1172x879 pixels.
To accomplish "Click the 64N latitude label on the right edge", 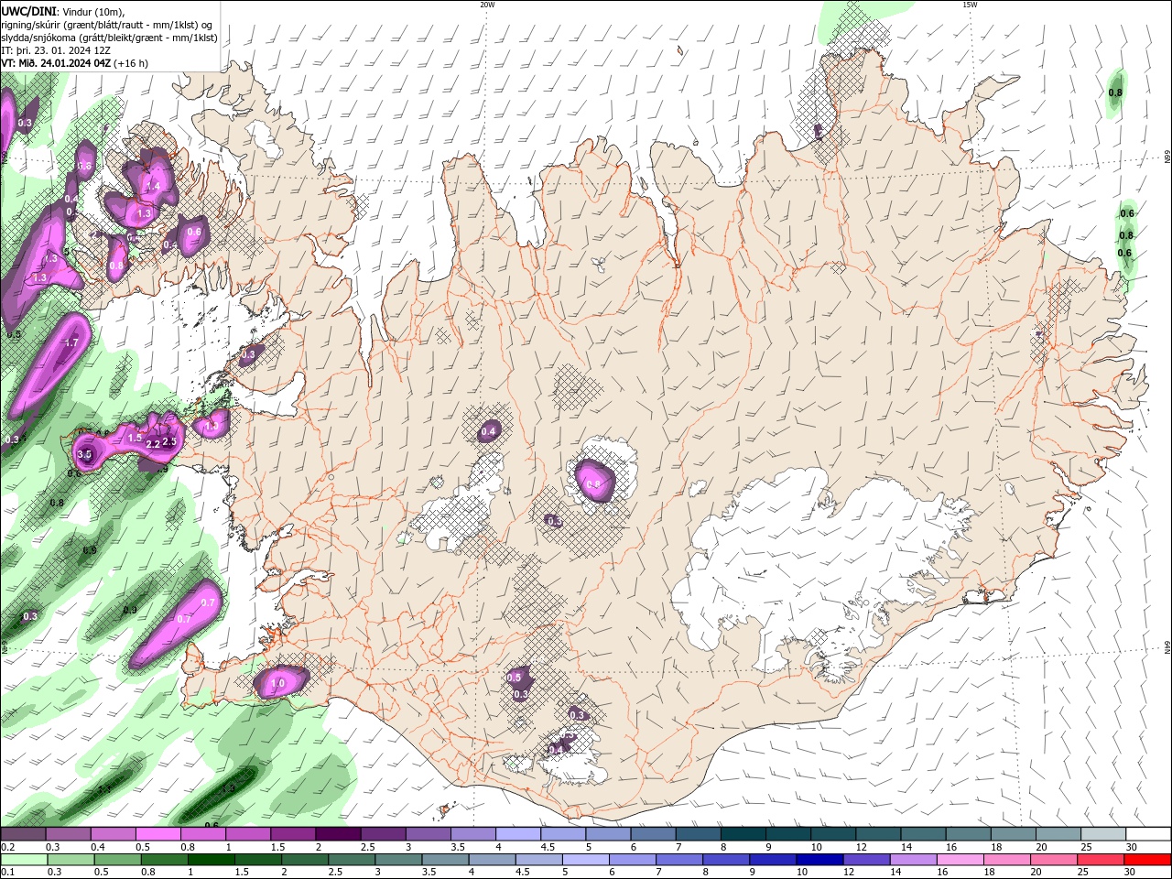I will click(x=1167, y=647).
